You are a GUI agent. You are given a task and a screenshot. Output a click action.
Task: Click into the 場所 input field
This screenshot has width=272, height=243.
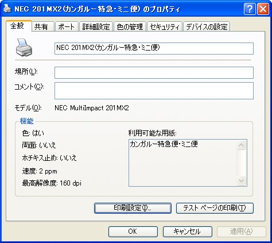(x=154, y=72)
